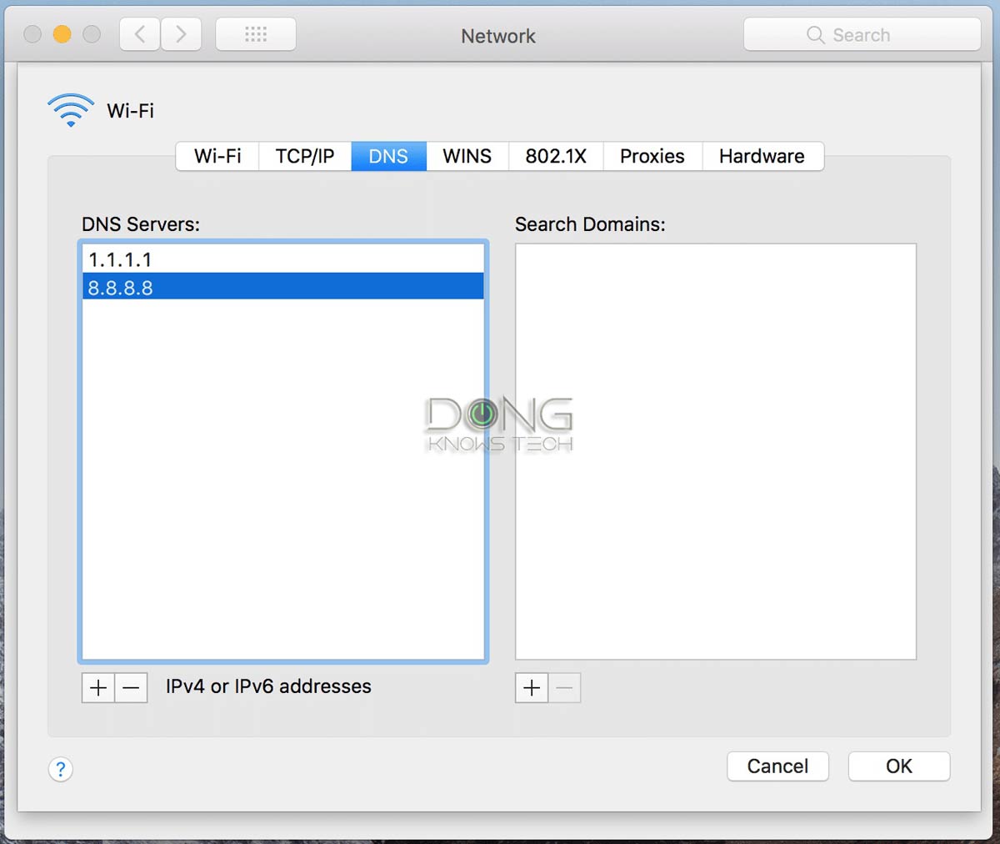1000x844 pixels.
Task: Click the Wi-Fi signal icon
Action: [70, 107]
